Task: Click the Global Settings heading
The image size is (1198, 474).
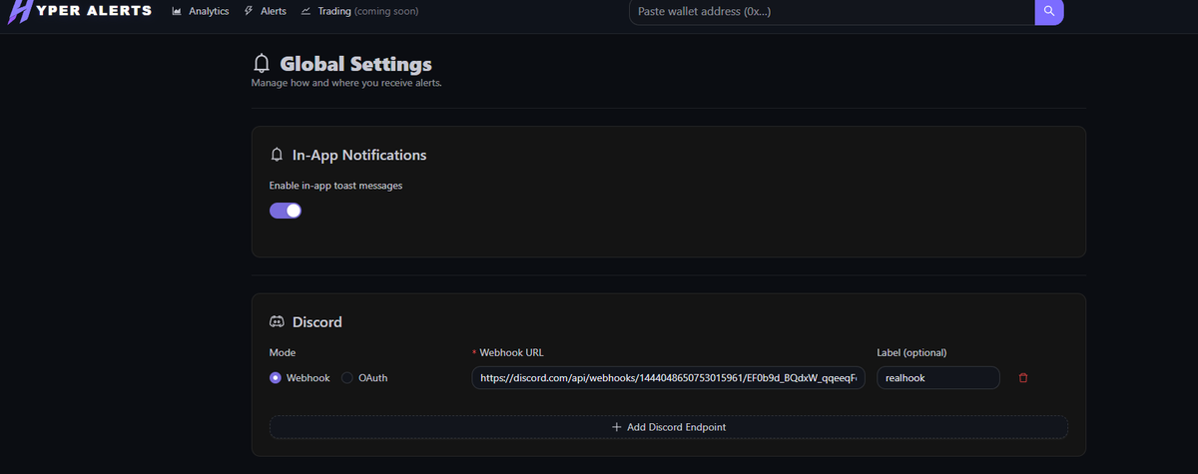Action: 355,64
